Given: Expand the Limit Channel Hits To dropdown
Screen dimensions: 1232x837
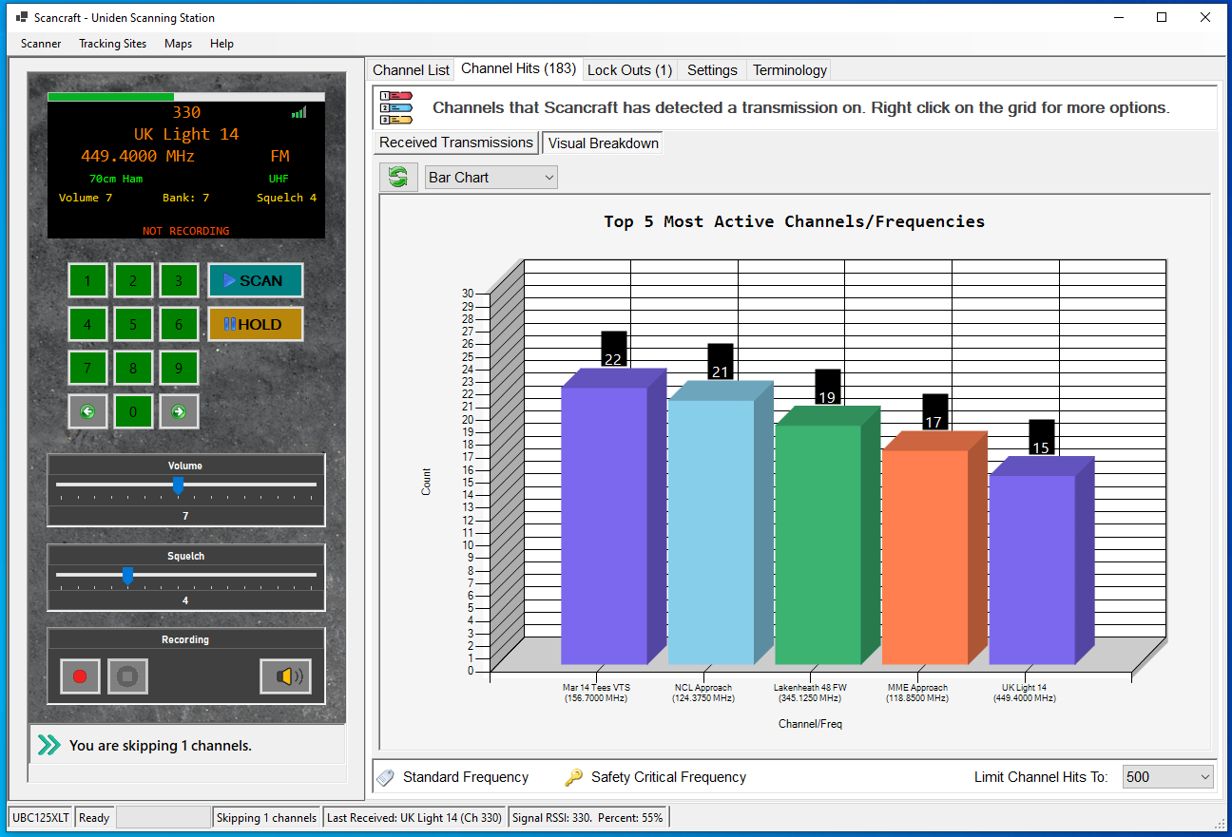Looking at the screenshot, I should 1167,777.
